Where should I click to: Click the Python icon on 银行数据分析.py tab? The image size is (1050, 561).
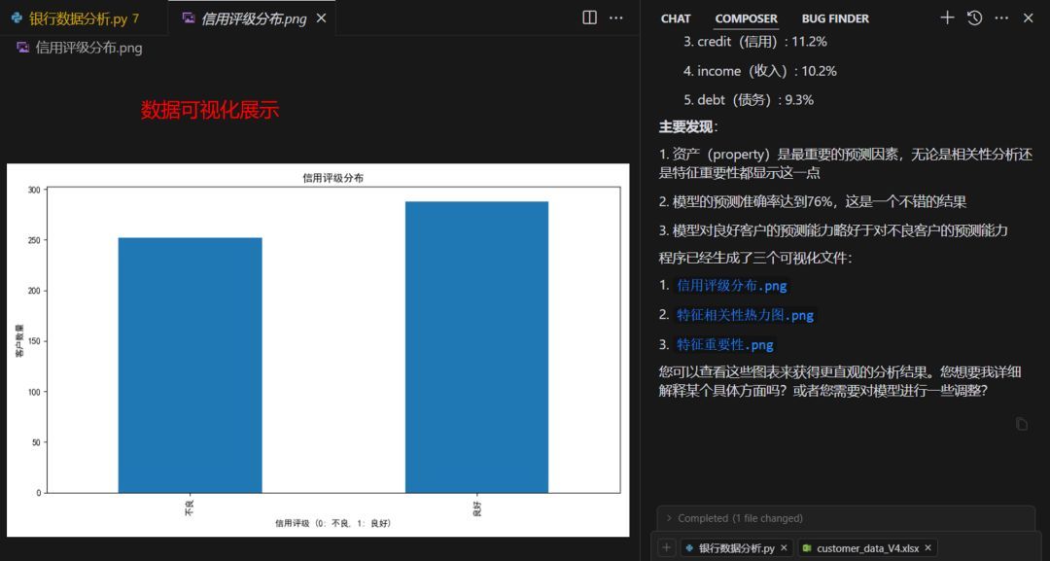coord(16,18)
